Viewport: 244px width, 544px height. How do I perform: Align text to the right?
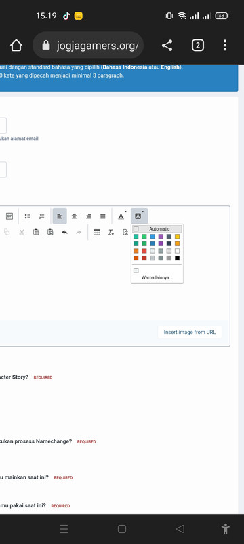click(x=89, y=216)
